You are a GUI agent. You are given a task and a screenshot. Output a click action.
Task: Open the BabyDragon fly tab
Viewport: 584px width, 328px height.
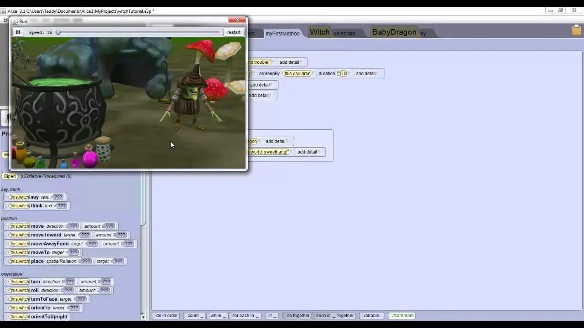click(x=399, y=32)
